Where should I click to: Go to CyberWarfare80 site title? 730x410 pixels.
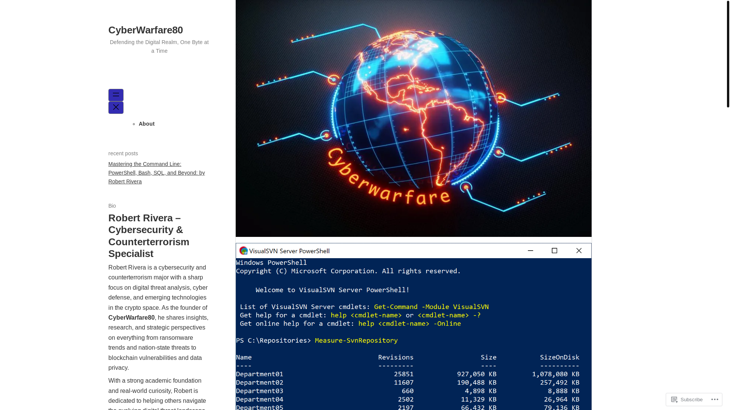coord(146,30)
